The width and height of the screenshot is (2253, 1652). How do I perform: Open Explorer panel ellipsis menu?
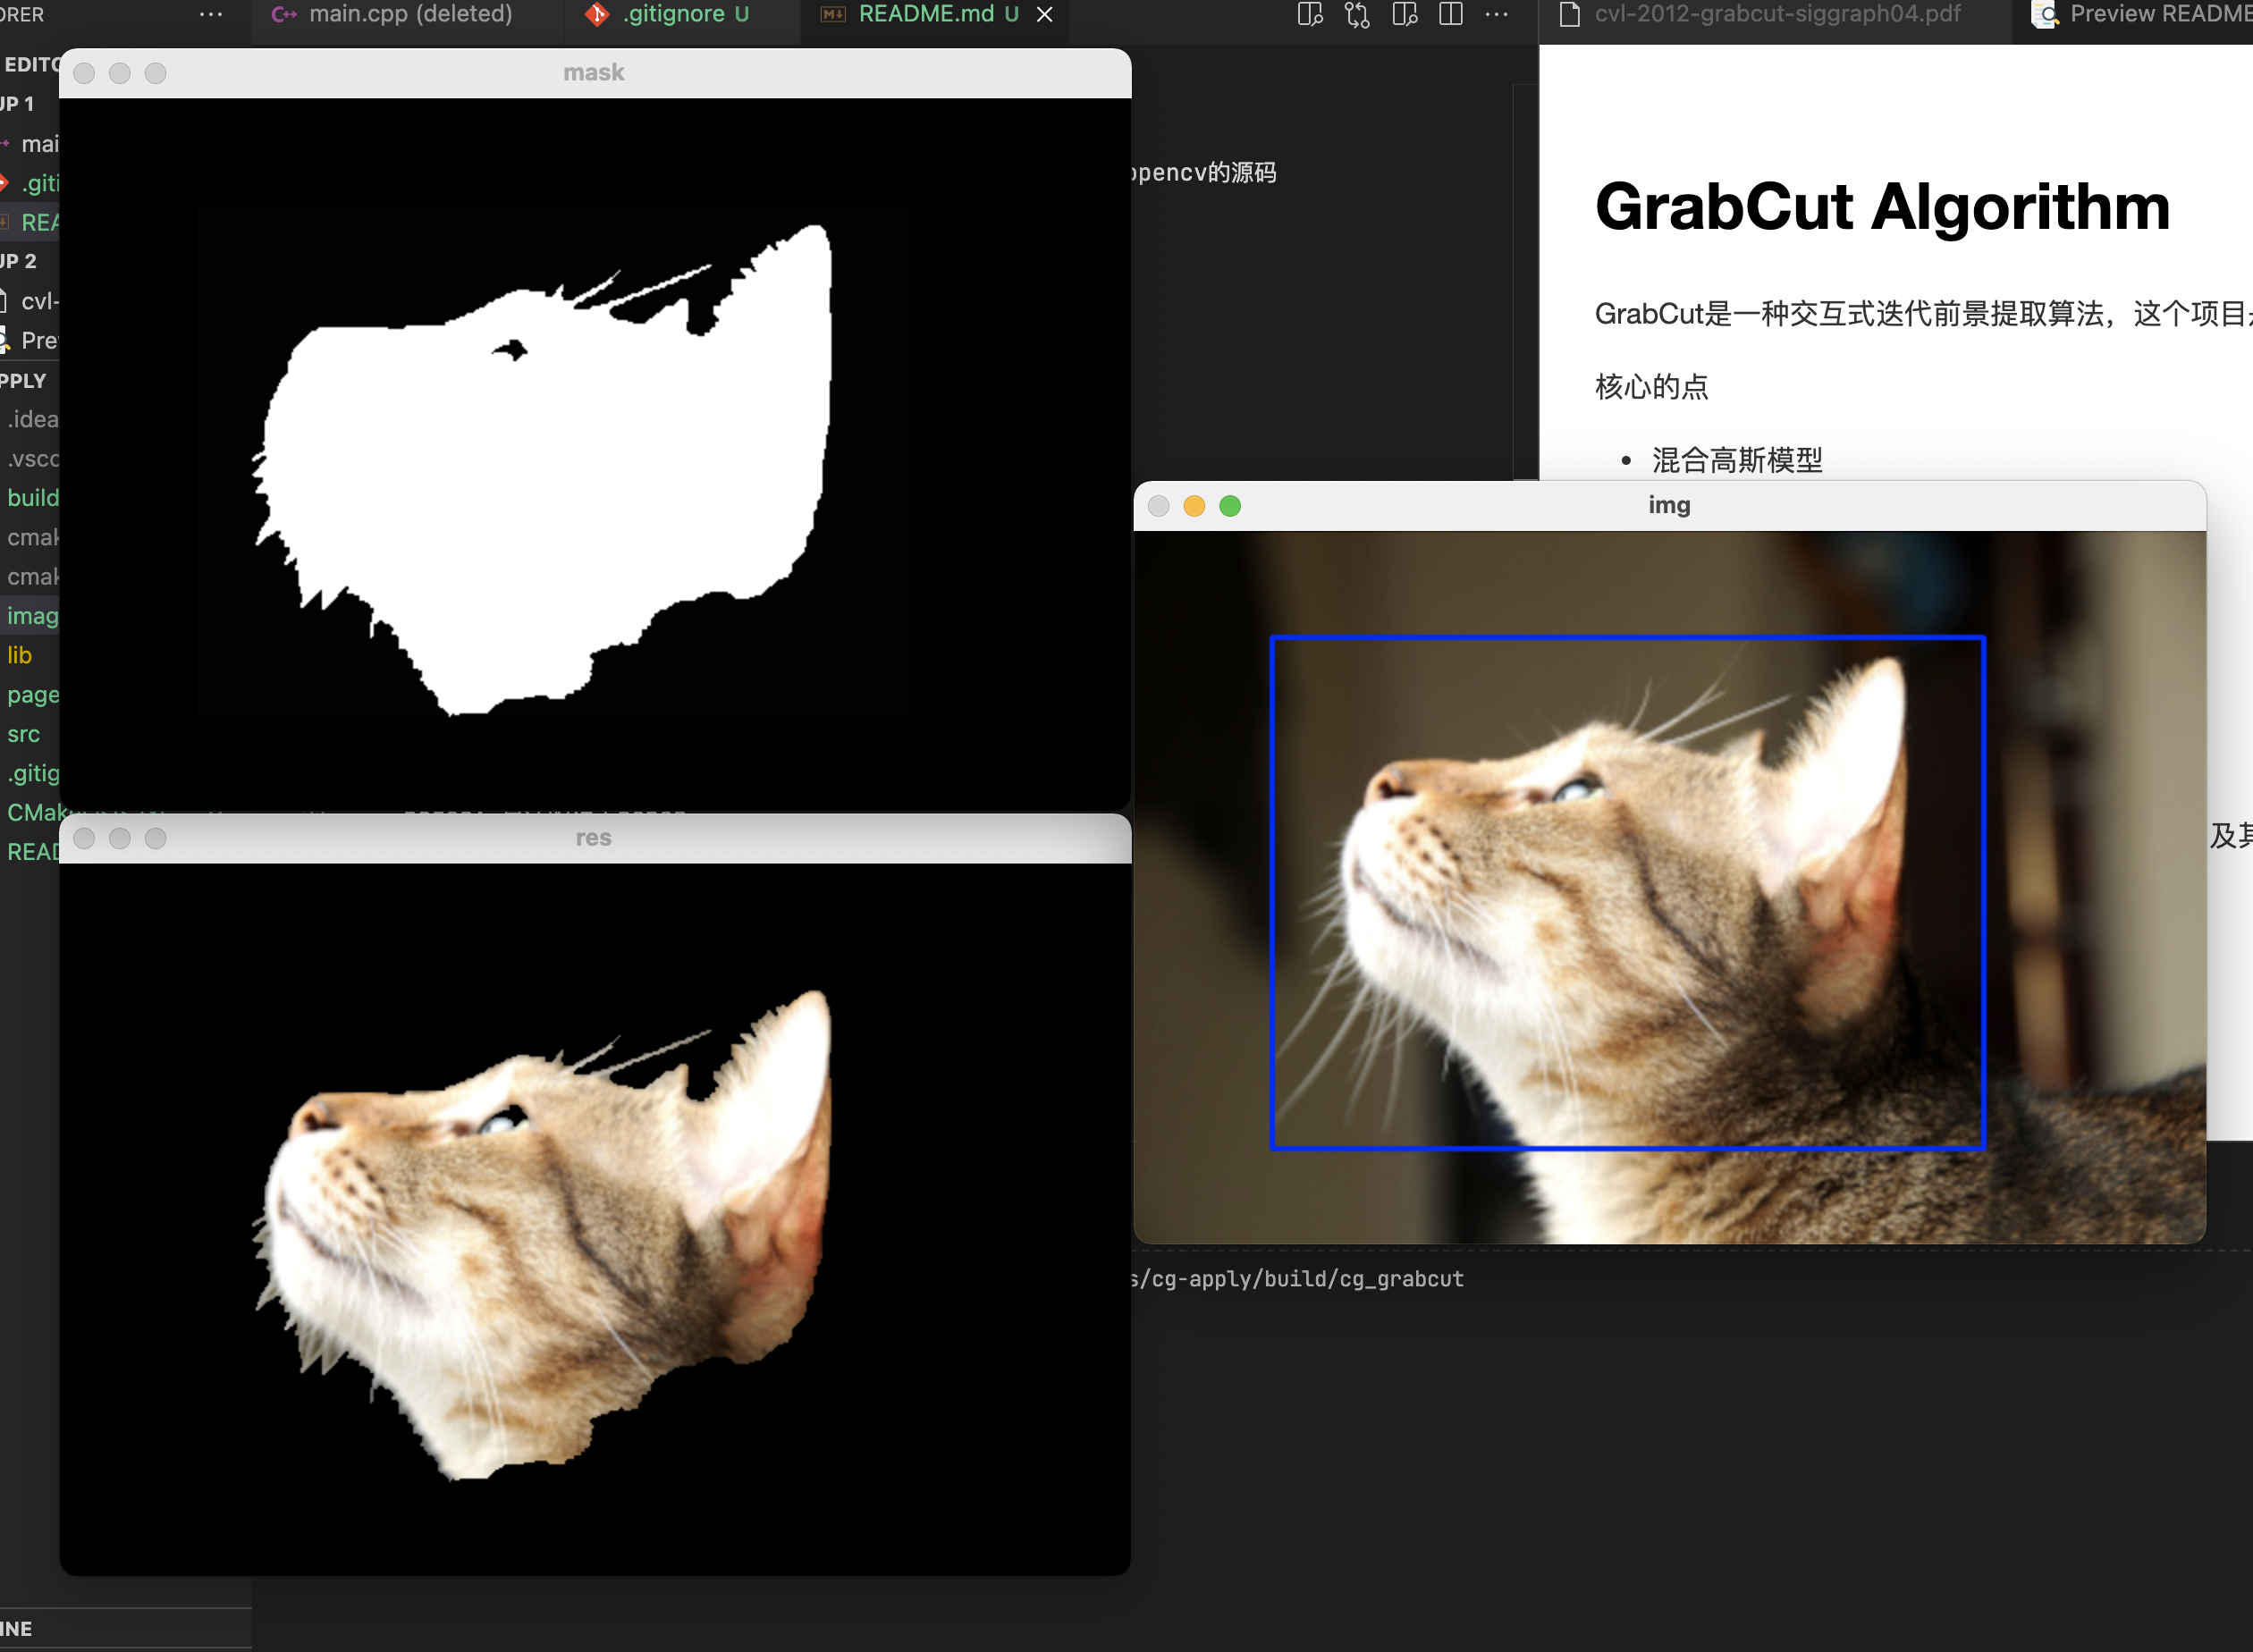coord(211,15)
